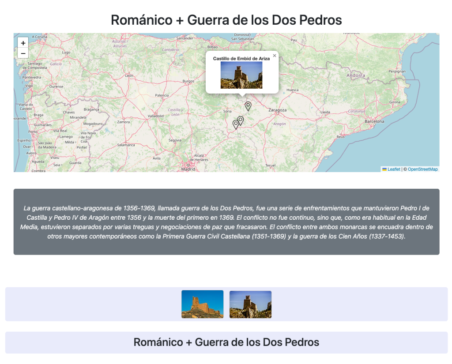Click on the Madrid label on the map
452x364 pixels.
click(188, 169)
